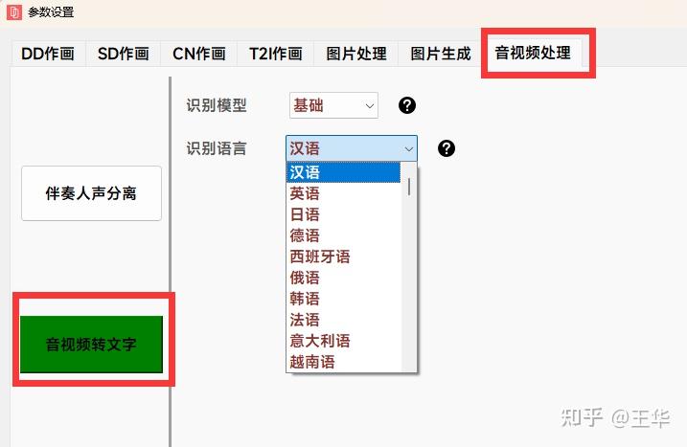
Task: Click the help icon beside 识别模型
Action: pyautogui.click(x=407, y=105)
